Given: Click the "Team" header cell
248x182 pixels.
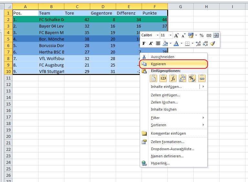Looking at the screenshot, I should [x=51, y=13].
